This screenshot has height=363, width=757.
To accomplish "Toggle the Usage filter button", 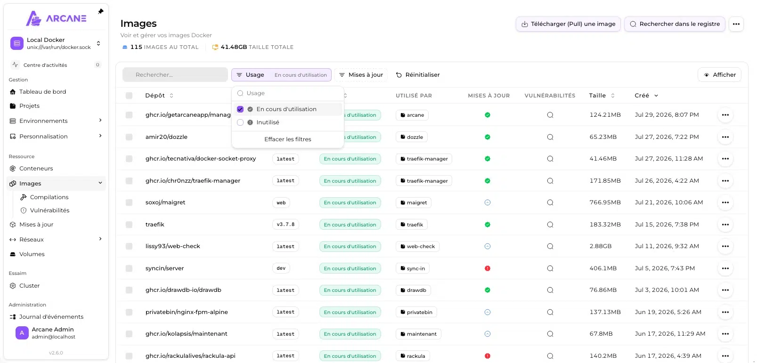I will [281, 75].
